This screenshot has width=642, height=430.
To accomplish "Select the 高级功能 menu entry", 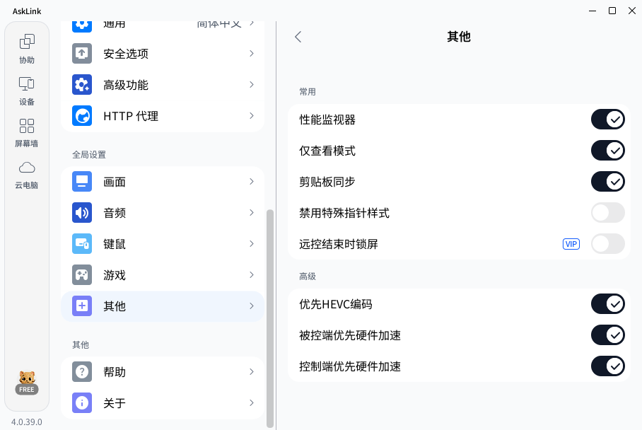I will (x=163, y=85).
